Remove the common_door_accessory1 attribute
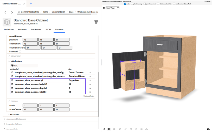 pyautogui.click(x=90, y=80)
